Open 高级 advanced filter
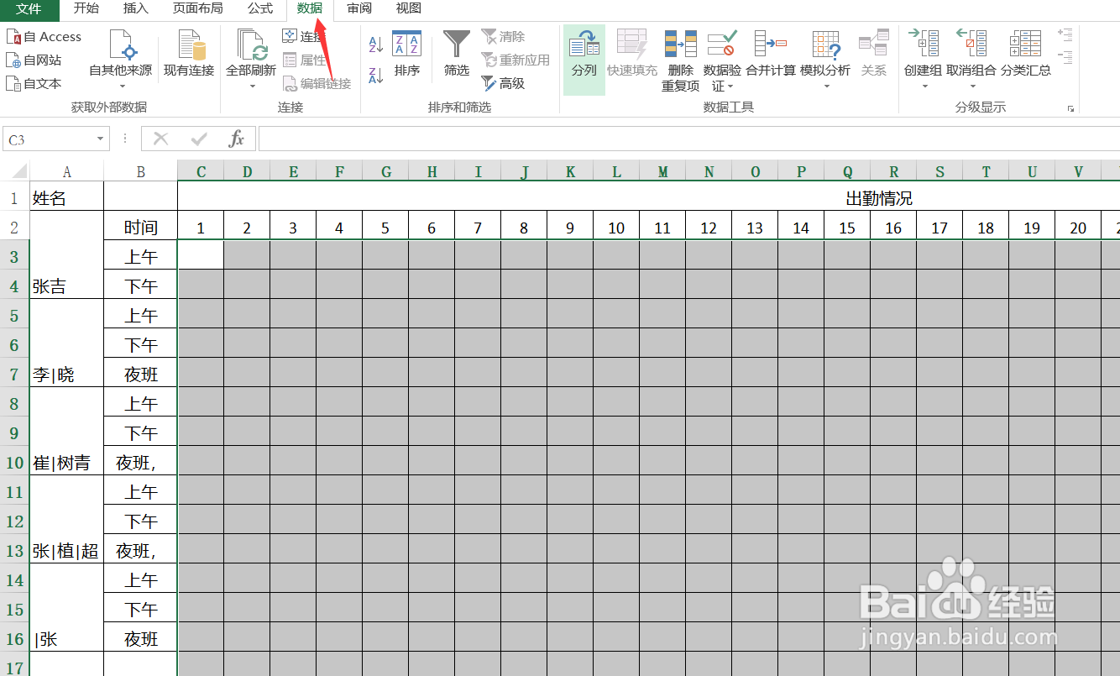Image resolution: width=1120 pixels, height=676 pixels. tap(503, 84)
